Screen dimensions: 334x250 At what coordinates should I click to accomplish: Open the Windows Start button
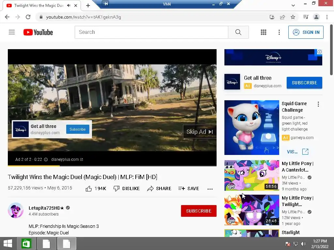click(x=8, y=243)
